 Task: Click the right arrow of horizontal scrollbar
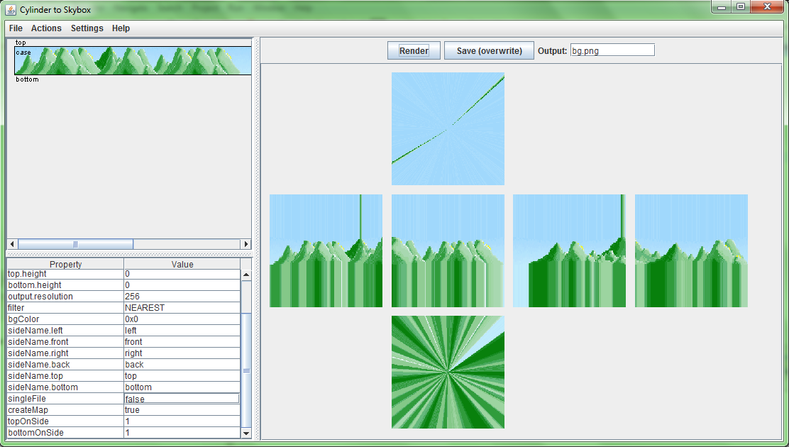(246, 244)
